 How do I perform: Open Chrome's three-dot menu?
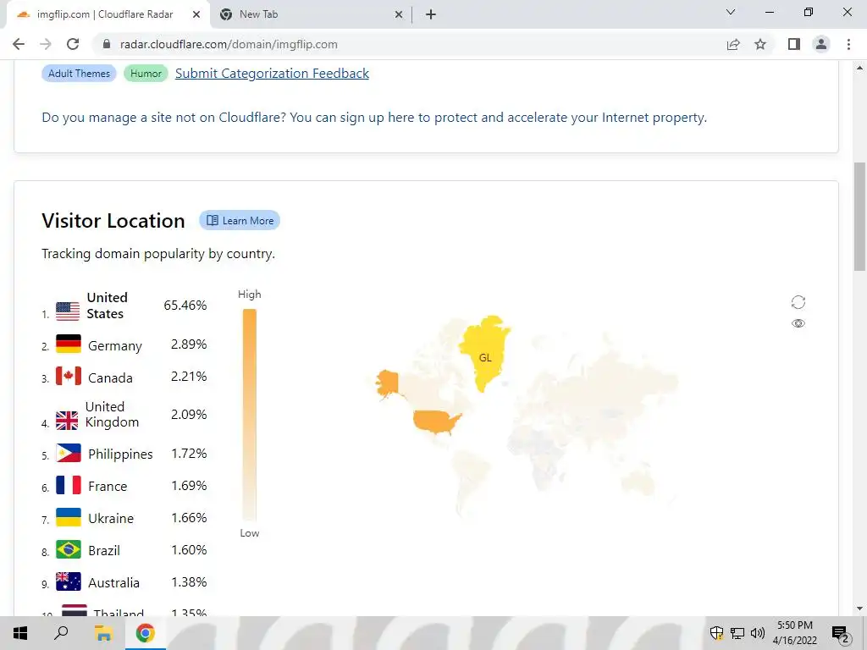pos(848,44)
